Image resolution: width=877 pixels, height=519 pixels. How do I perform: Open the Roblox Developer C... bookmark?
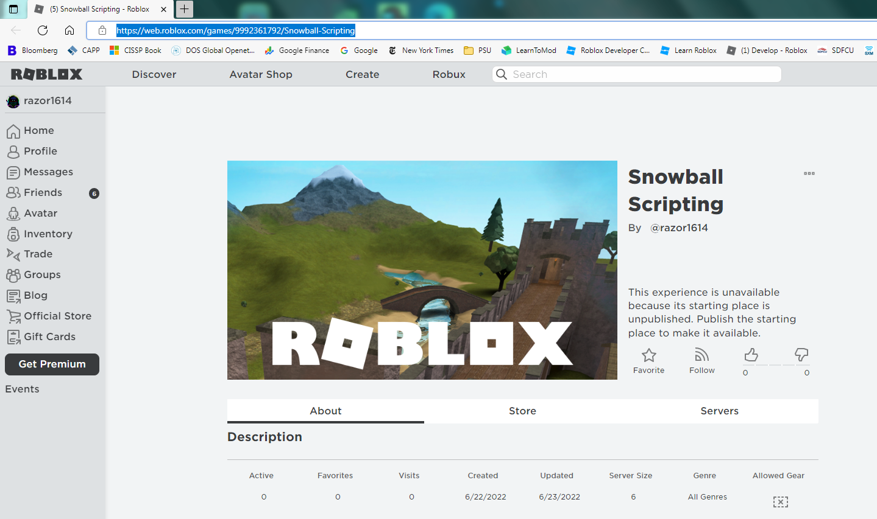(x=608, y=51)
